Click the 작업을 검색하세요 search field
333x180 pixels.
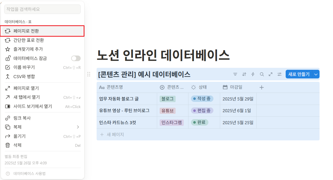point(42,9)
